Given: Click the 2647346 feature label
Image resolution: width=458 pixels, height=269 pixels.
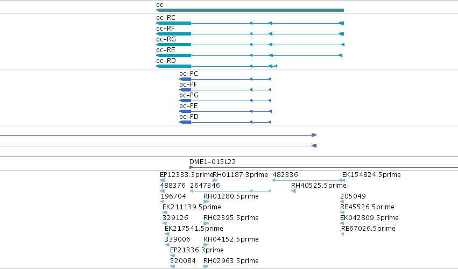Looking at the screenshot, I should [205, 186].
